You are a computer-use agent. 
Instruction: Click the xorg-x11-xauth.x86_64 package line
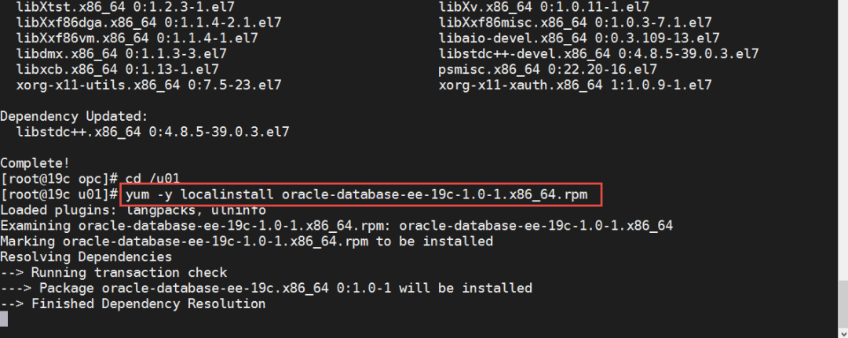coord(576,85)
